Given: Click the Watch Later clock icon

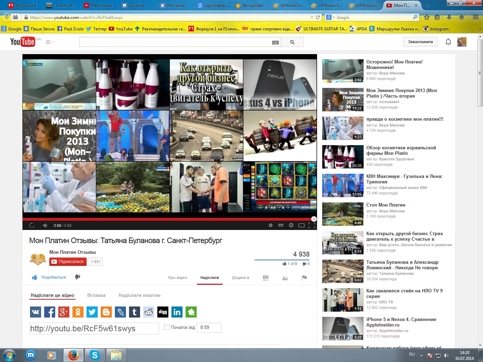Looking at the screenshot, I should pos(270,225).
